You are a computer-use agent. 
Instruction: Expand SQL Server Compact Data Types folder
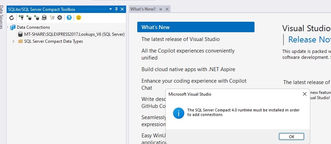point(14,41)
